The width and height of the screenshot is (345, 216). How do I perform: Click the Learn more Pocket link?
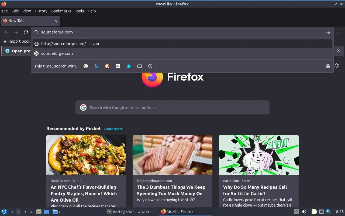(113, 129)
